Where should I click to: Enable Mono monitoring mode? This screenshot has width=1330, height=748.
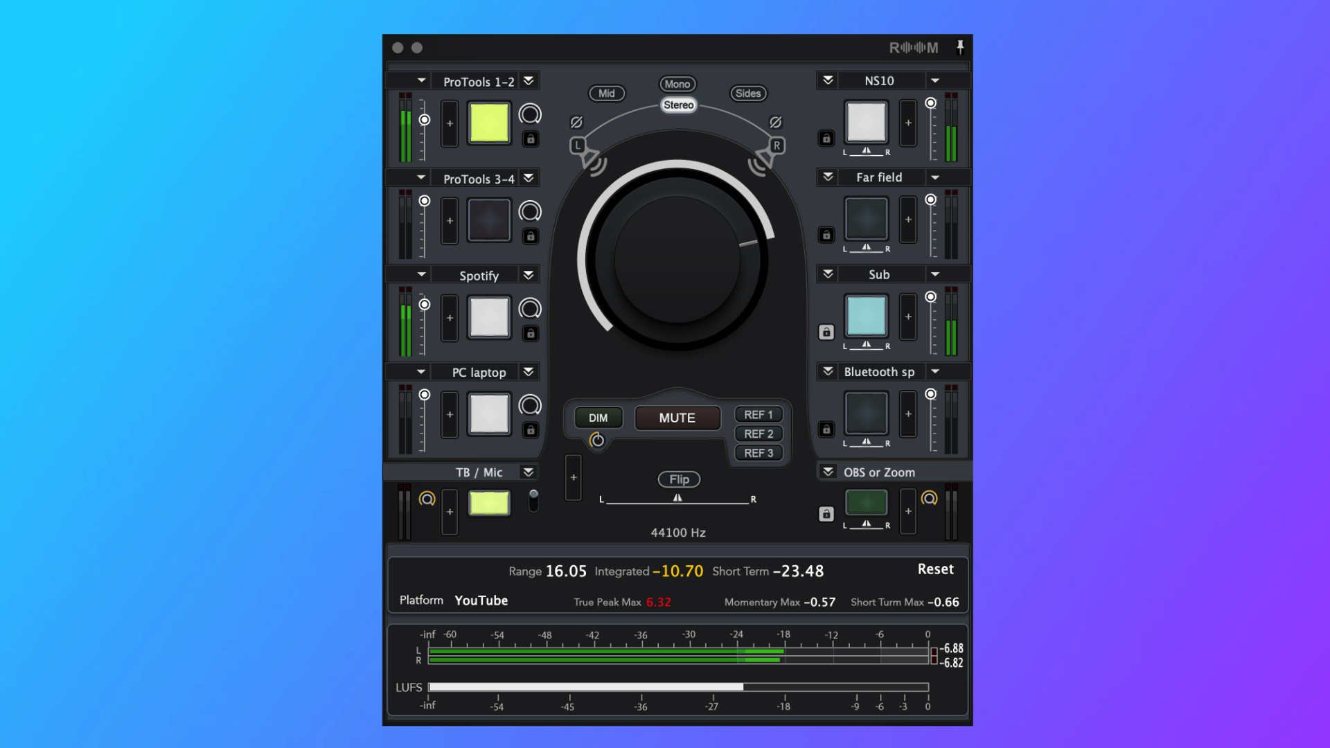677,84
